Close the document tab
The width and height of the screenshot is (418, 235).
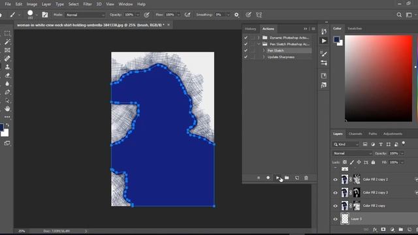pyautogui.click(x=169, y=25)
